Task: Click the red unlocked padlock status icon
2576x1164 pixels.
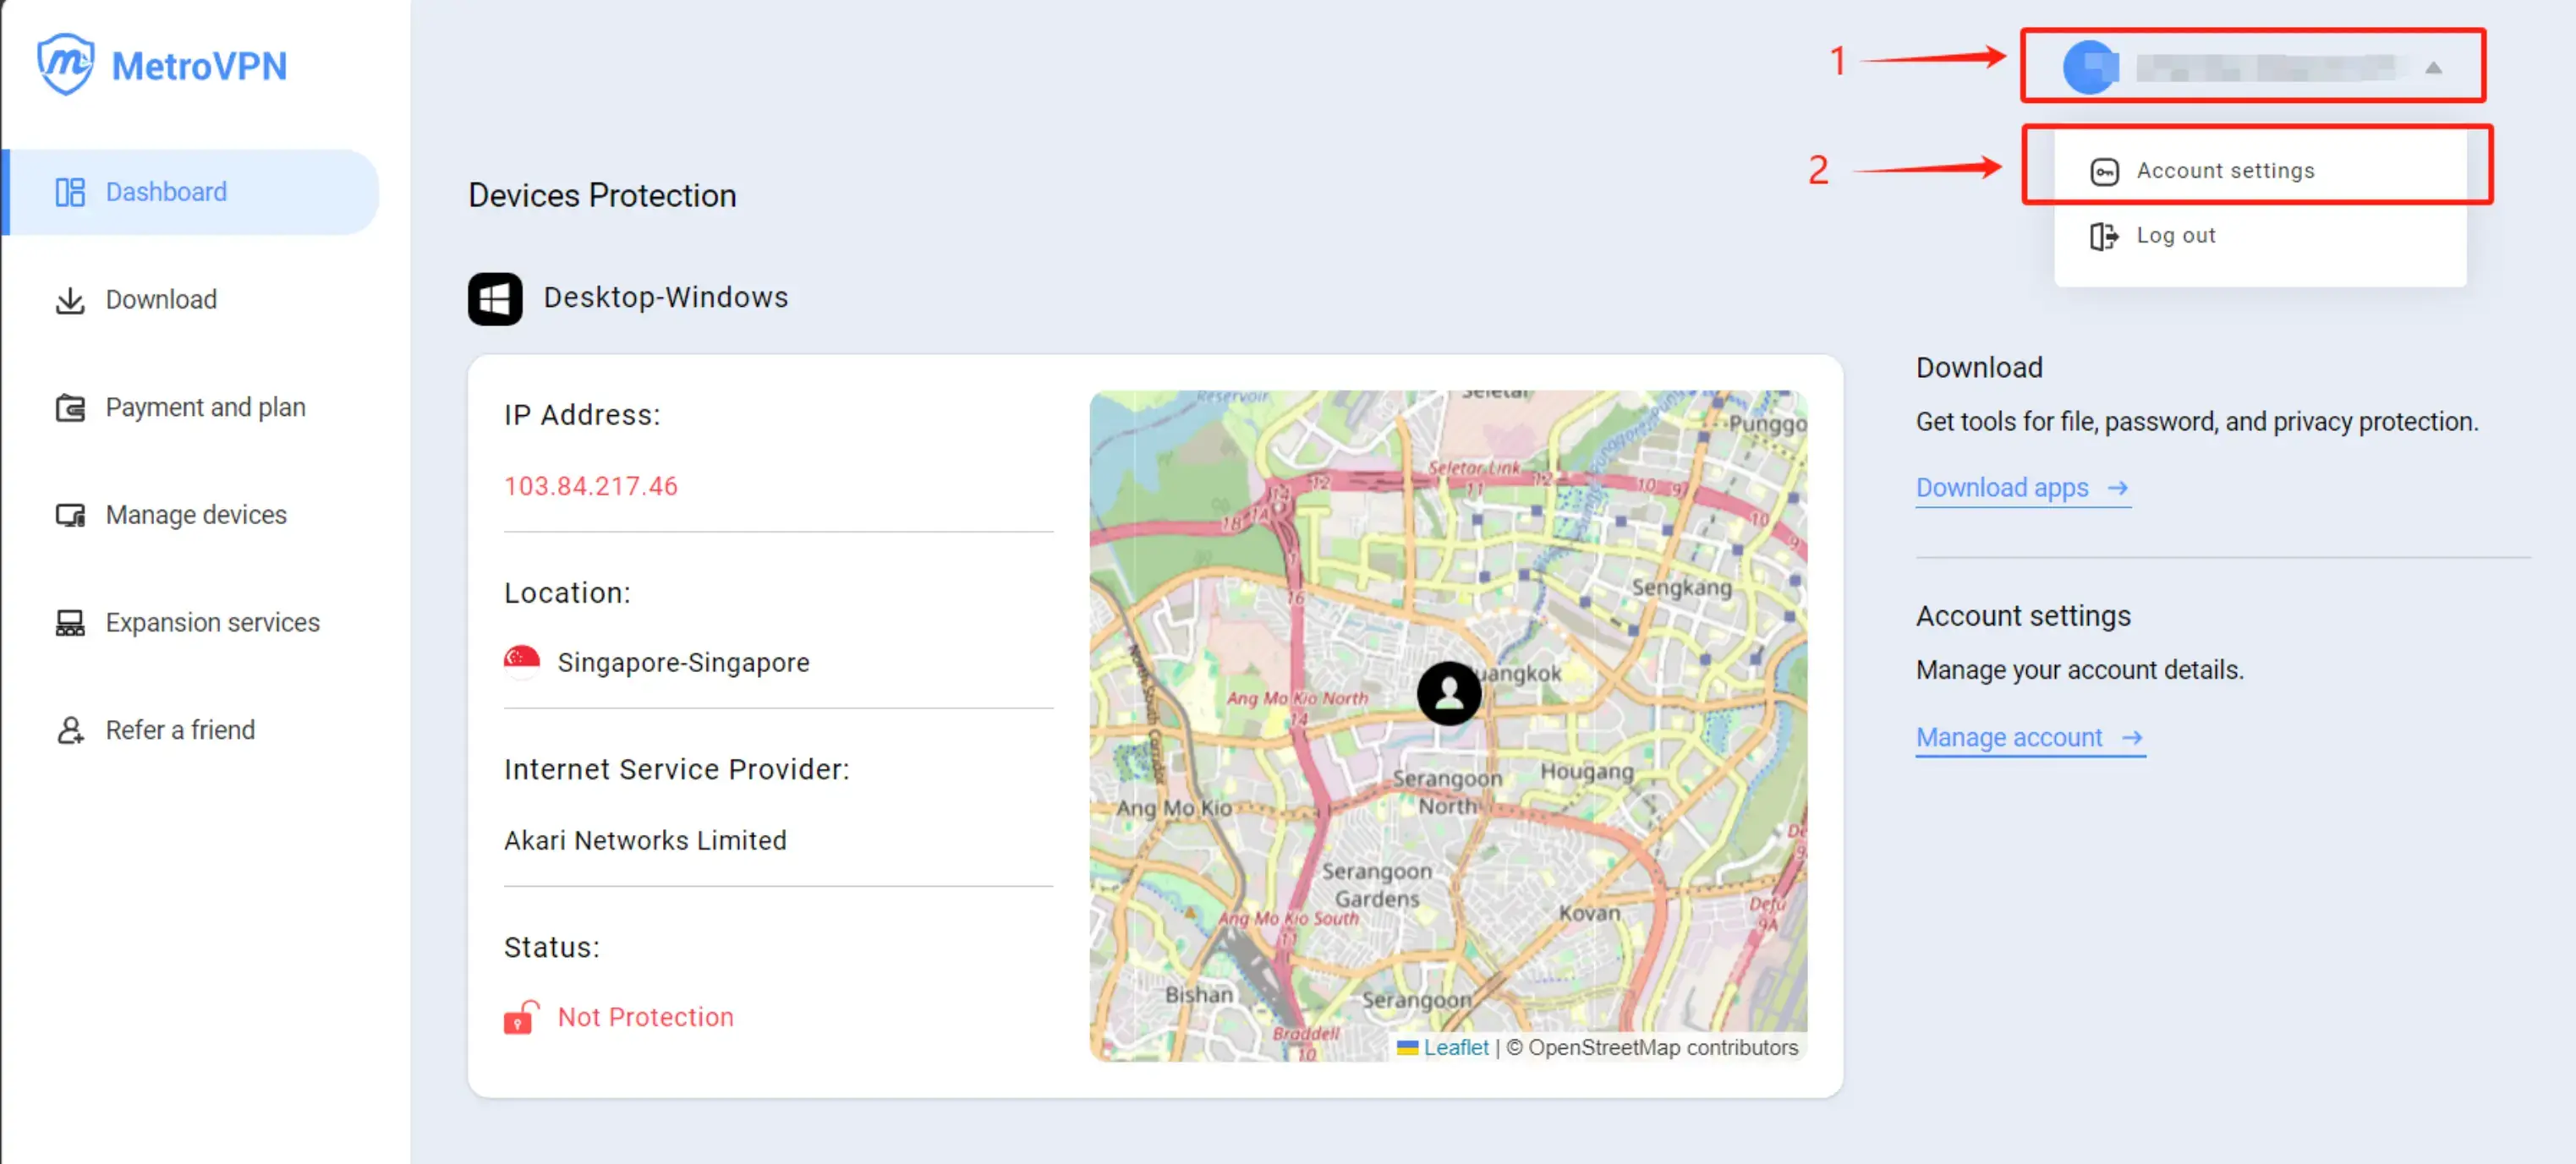Action: [520, 1017]
